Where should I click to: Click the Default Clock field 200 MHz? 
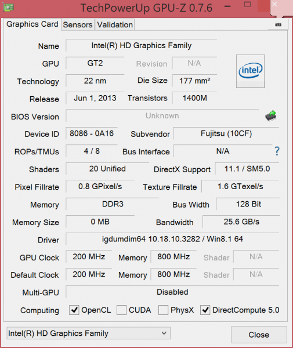tap(89, 274)
